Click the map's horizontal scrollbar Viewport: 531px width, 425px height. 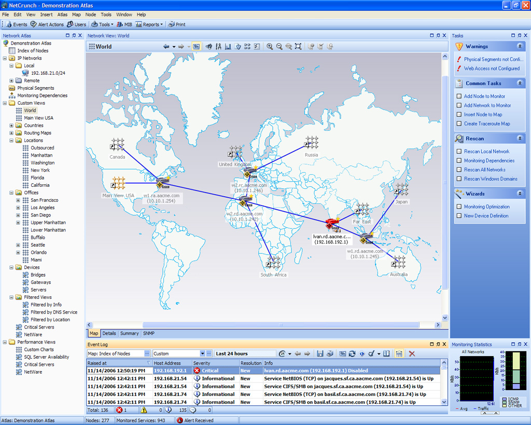coord(282,325)
